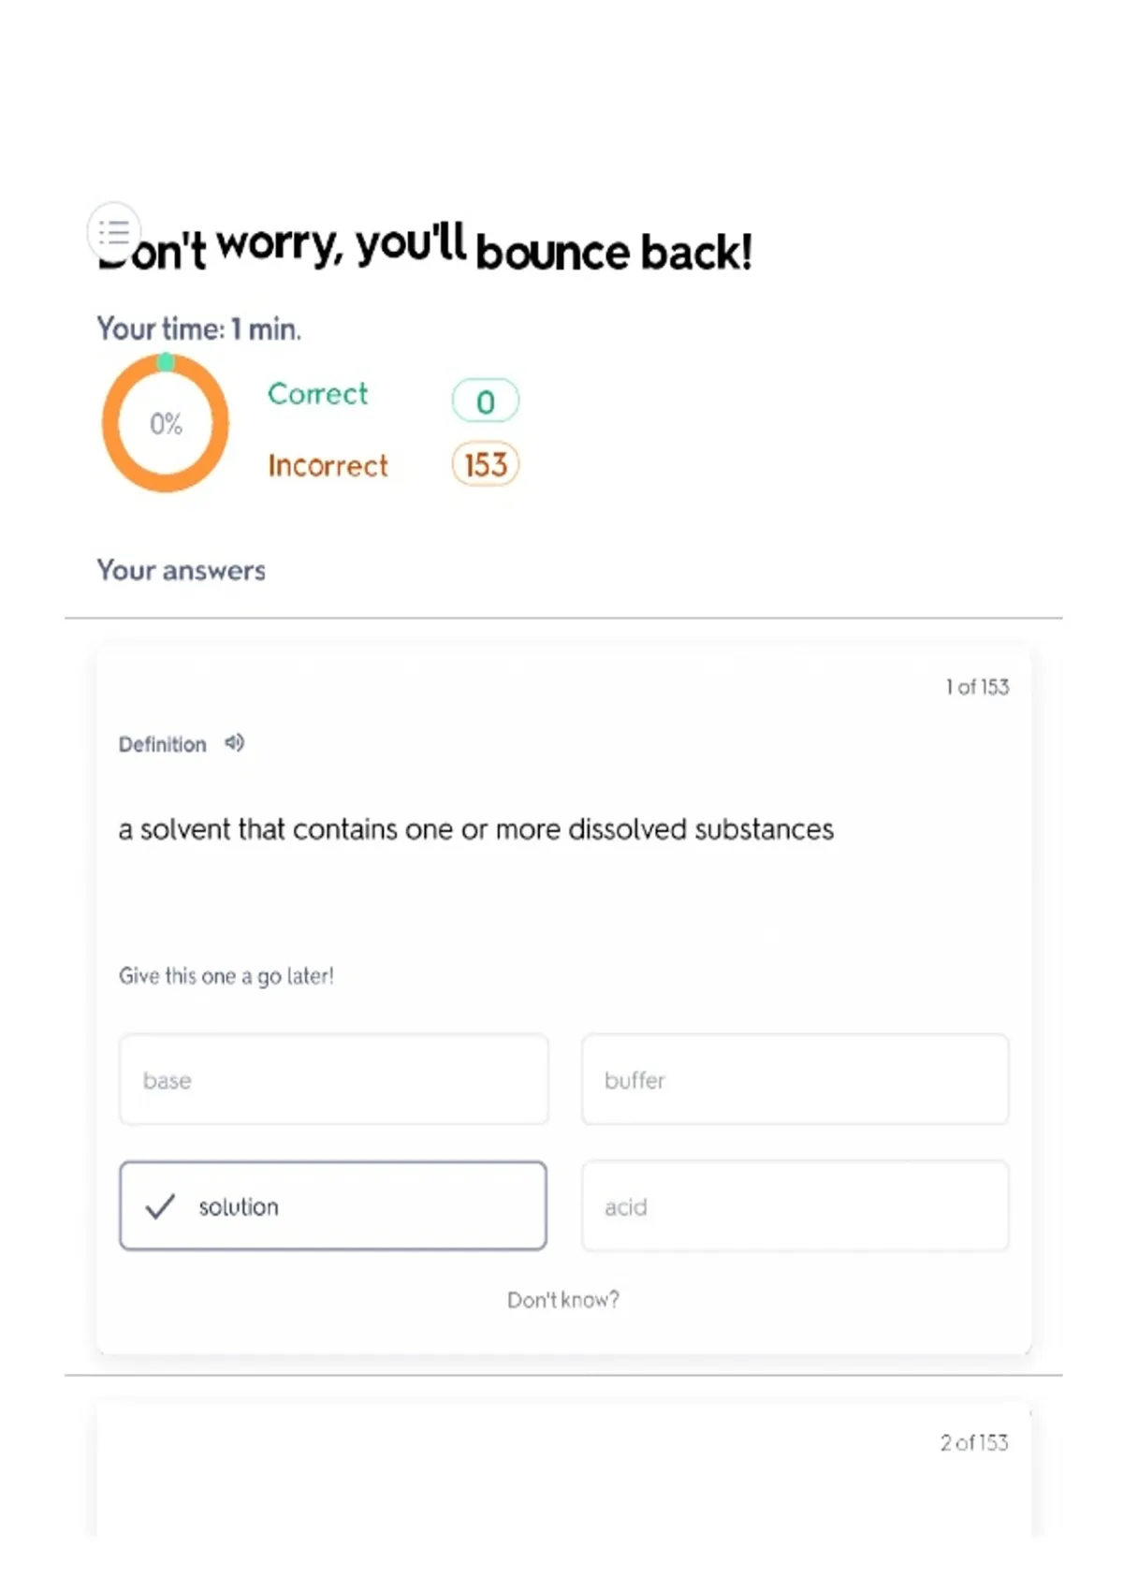Click the 'Don't know?' link

point(562,1300)
